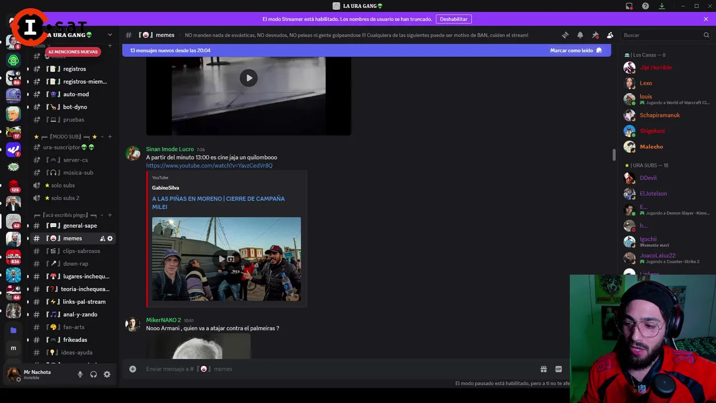This screenshot has width=716, height=403.
Task: Jump to 13 mensajes nuevos bar
Action: pos(366,50)
